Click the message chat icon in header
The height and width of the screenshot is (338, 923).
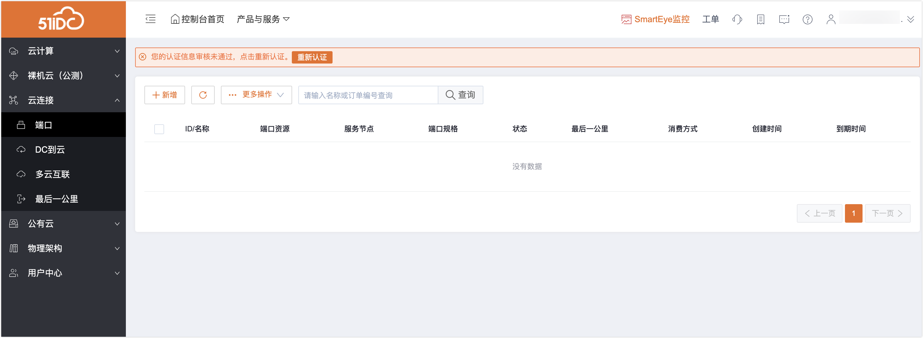tap(784, 19)
